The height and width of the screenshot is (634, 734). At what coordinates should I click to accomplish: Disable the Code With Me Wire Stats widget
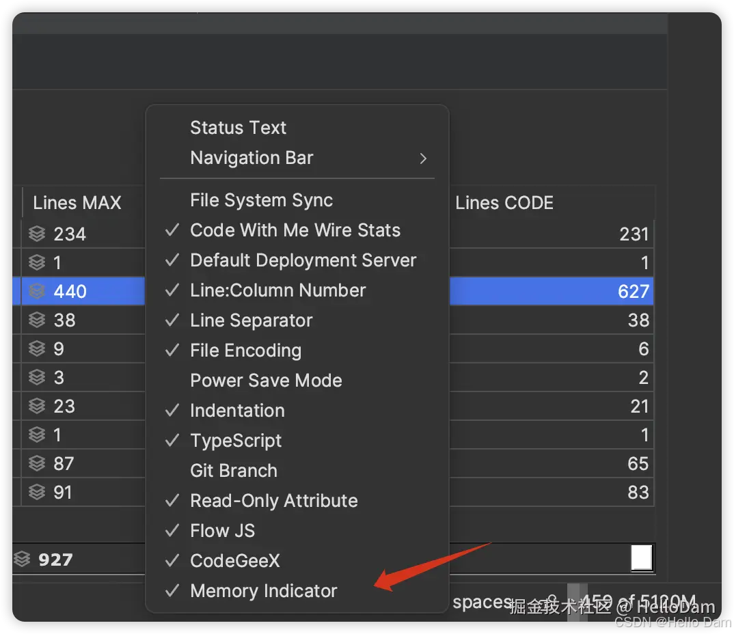coord(295,230)
